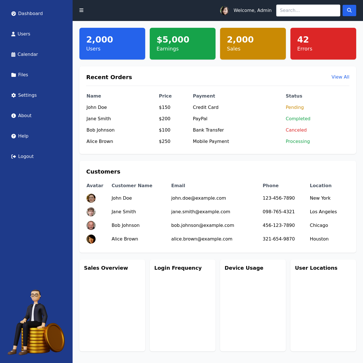Click the Dashboard gauge icon
This screenshot has width=363, height=363.
point(14,14)
